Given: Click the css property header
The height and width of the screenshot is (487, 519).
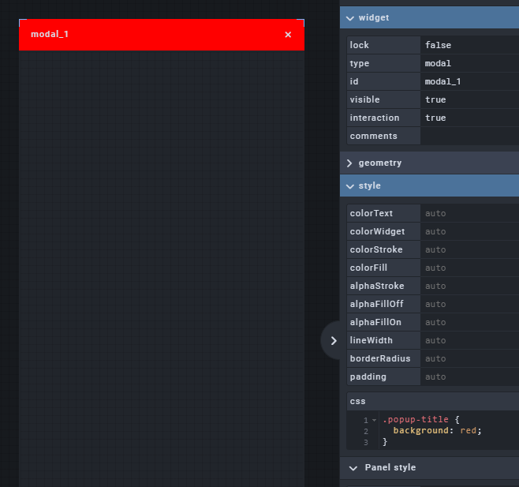Looking at the screenshot, I should pos(432,402).
